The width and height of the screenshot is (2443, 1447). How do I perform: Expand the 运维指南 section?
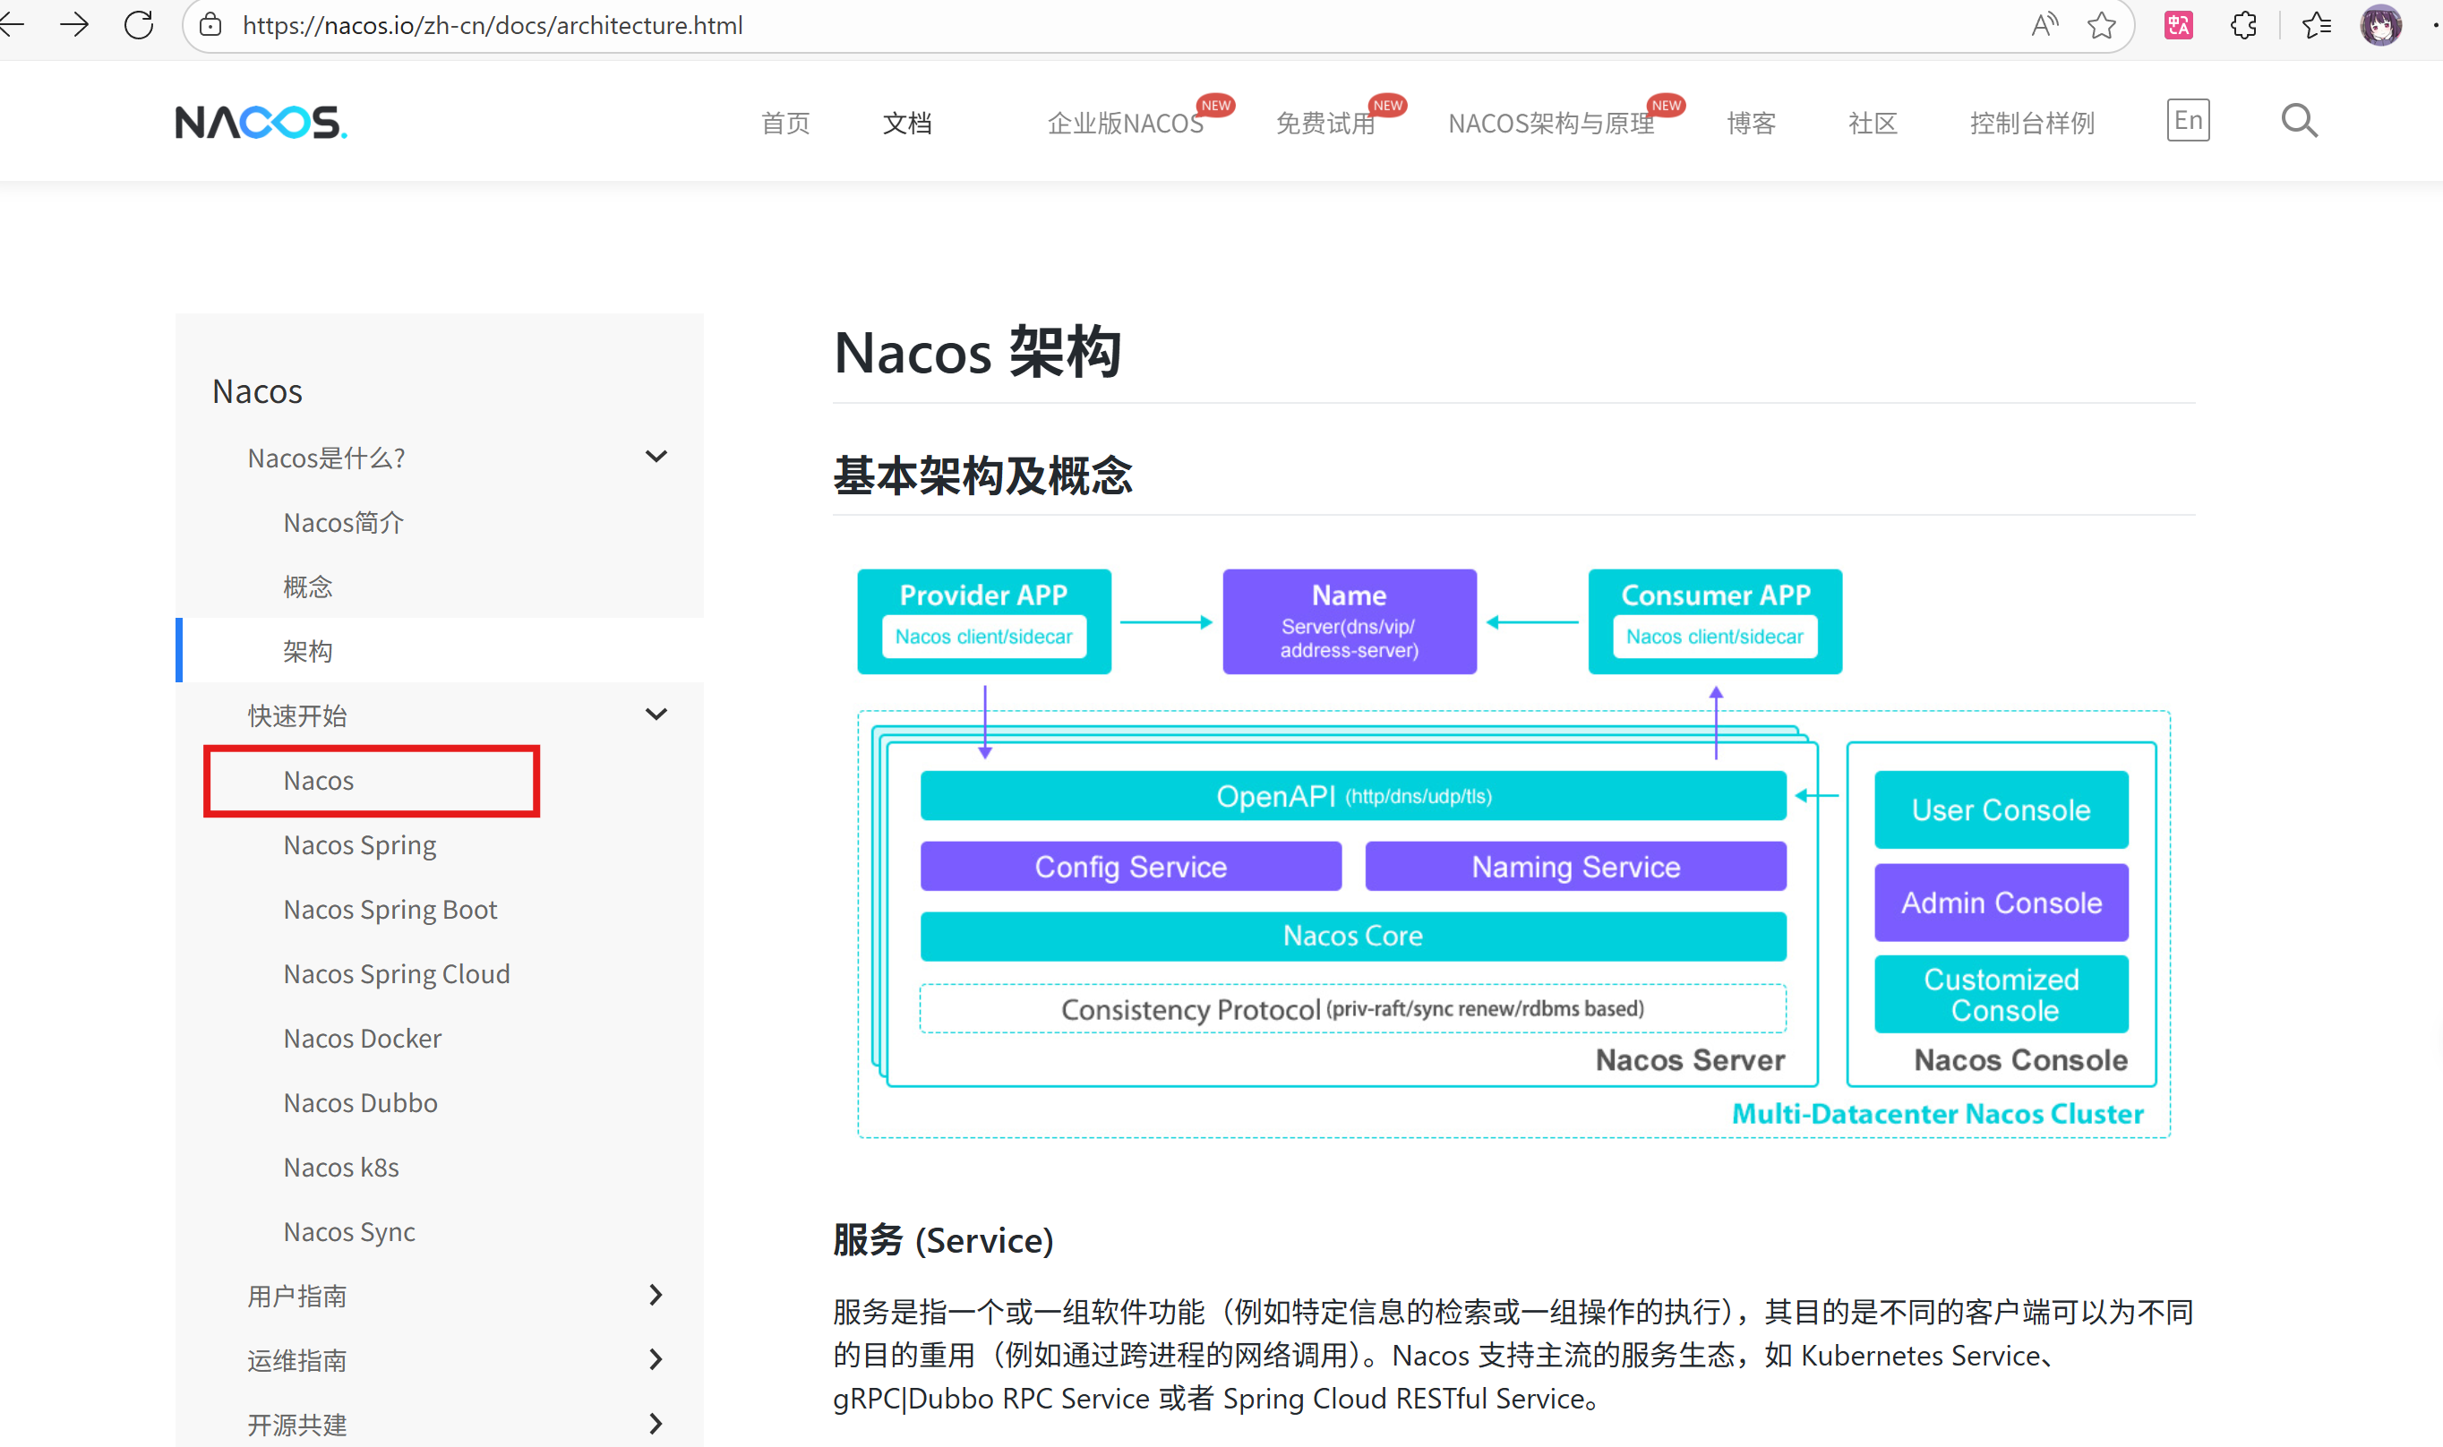[656, 1359]
